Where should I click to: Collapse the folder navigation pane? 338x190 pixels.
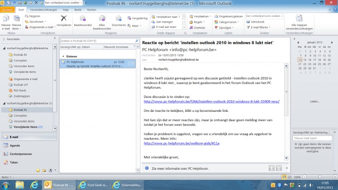pos(55,38)
